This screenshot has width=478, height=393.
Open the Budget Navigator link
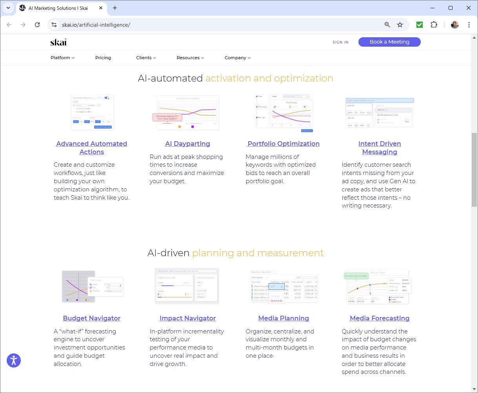point(92,318)
